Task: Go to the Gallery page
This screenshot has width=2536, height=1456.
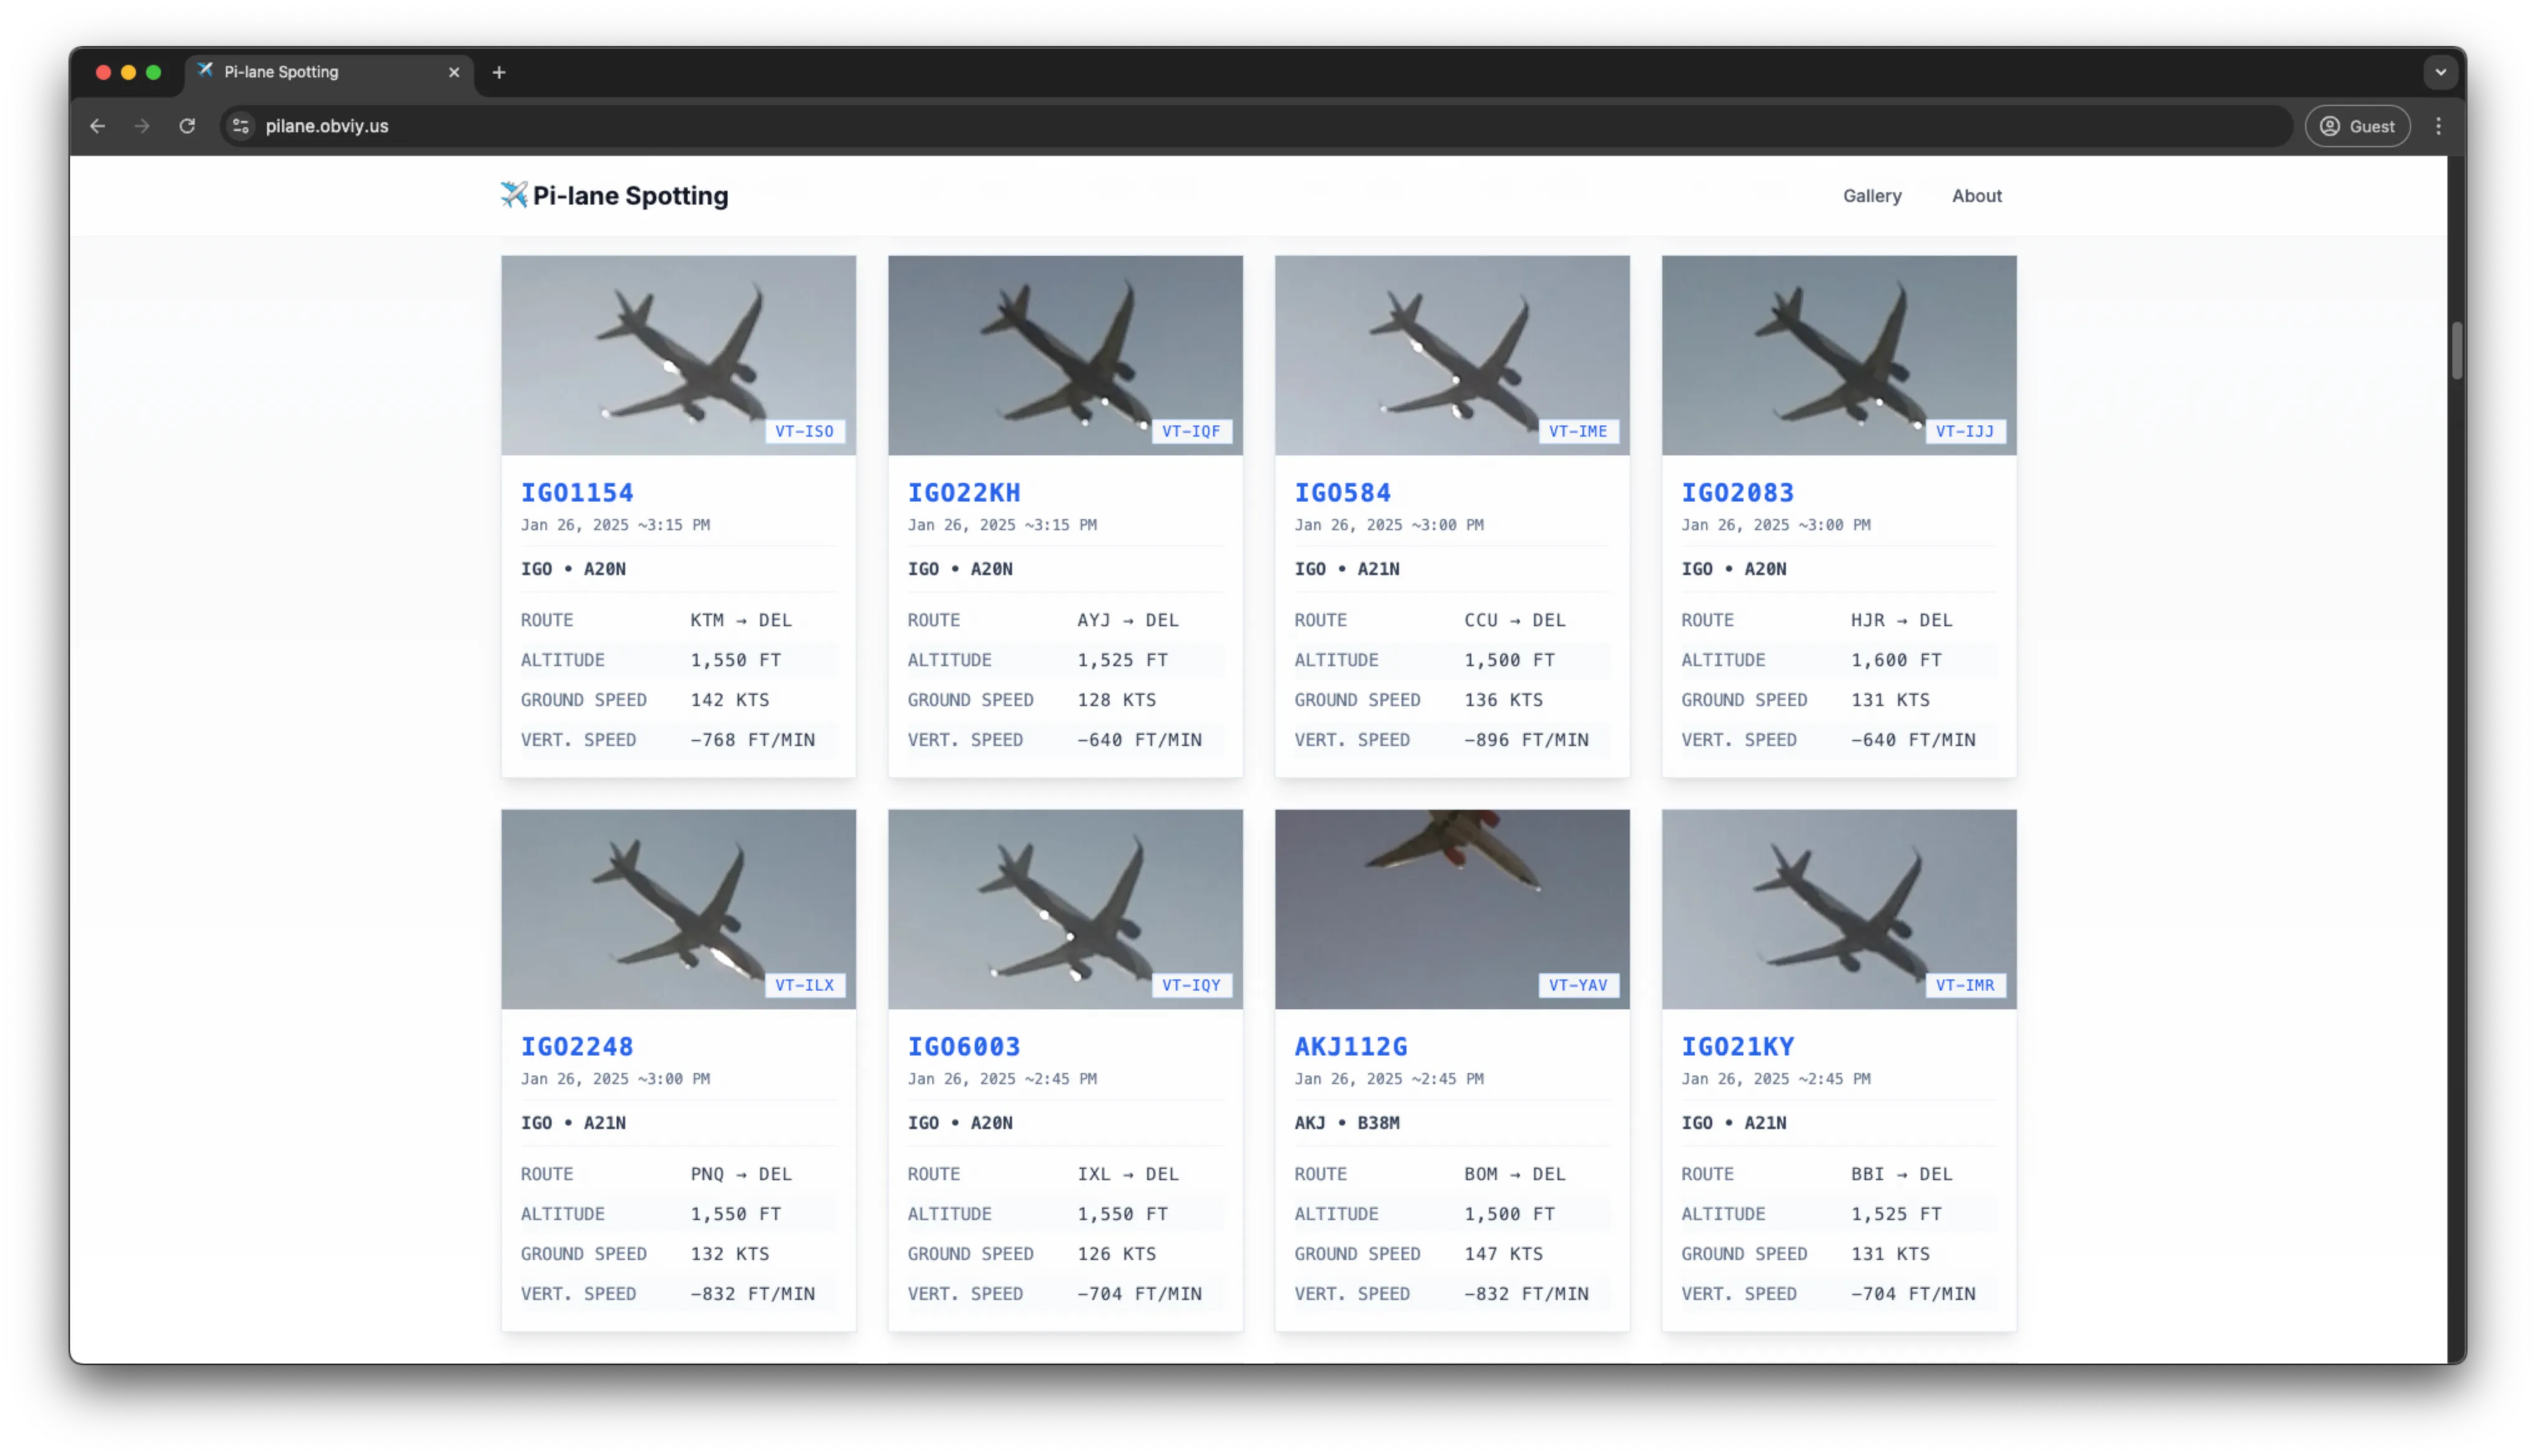Action: 1872,196
